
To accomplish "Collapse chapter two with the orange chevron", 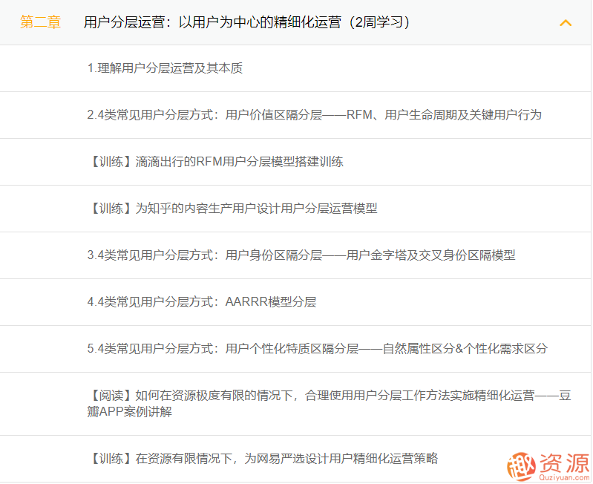I will point(566,23).
